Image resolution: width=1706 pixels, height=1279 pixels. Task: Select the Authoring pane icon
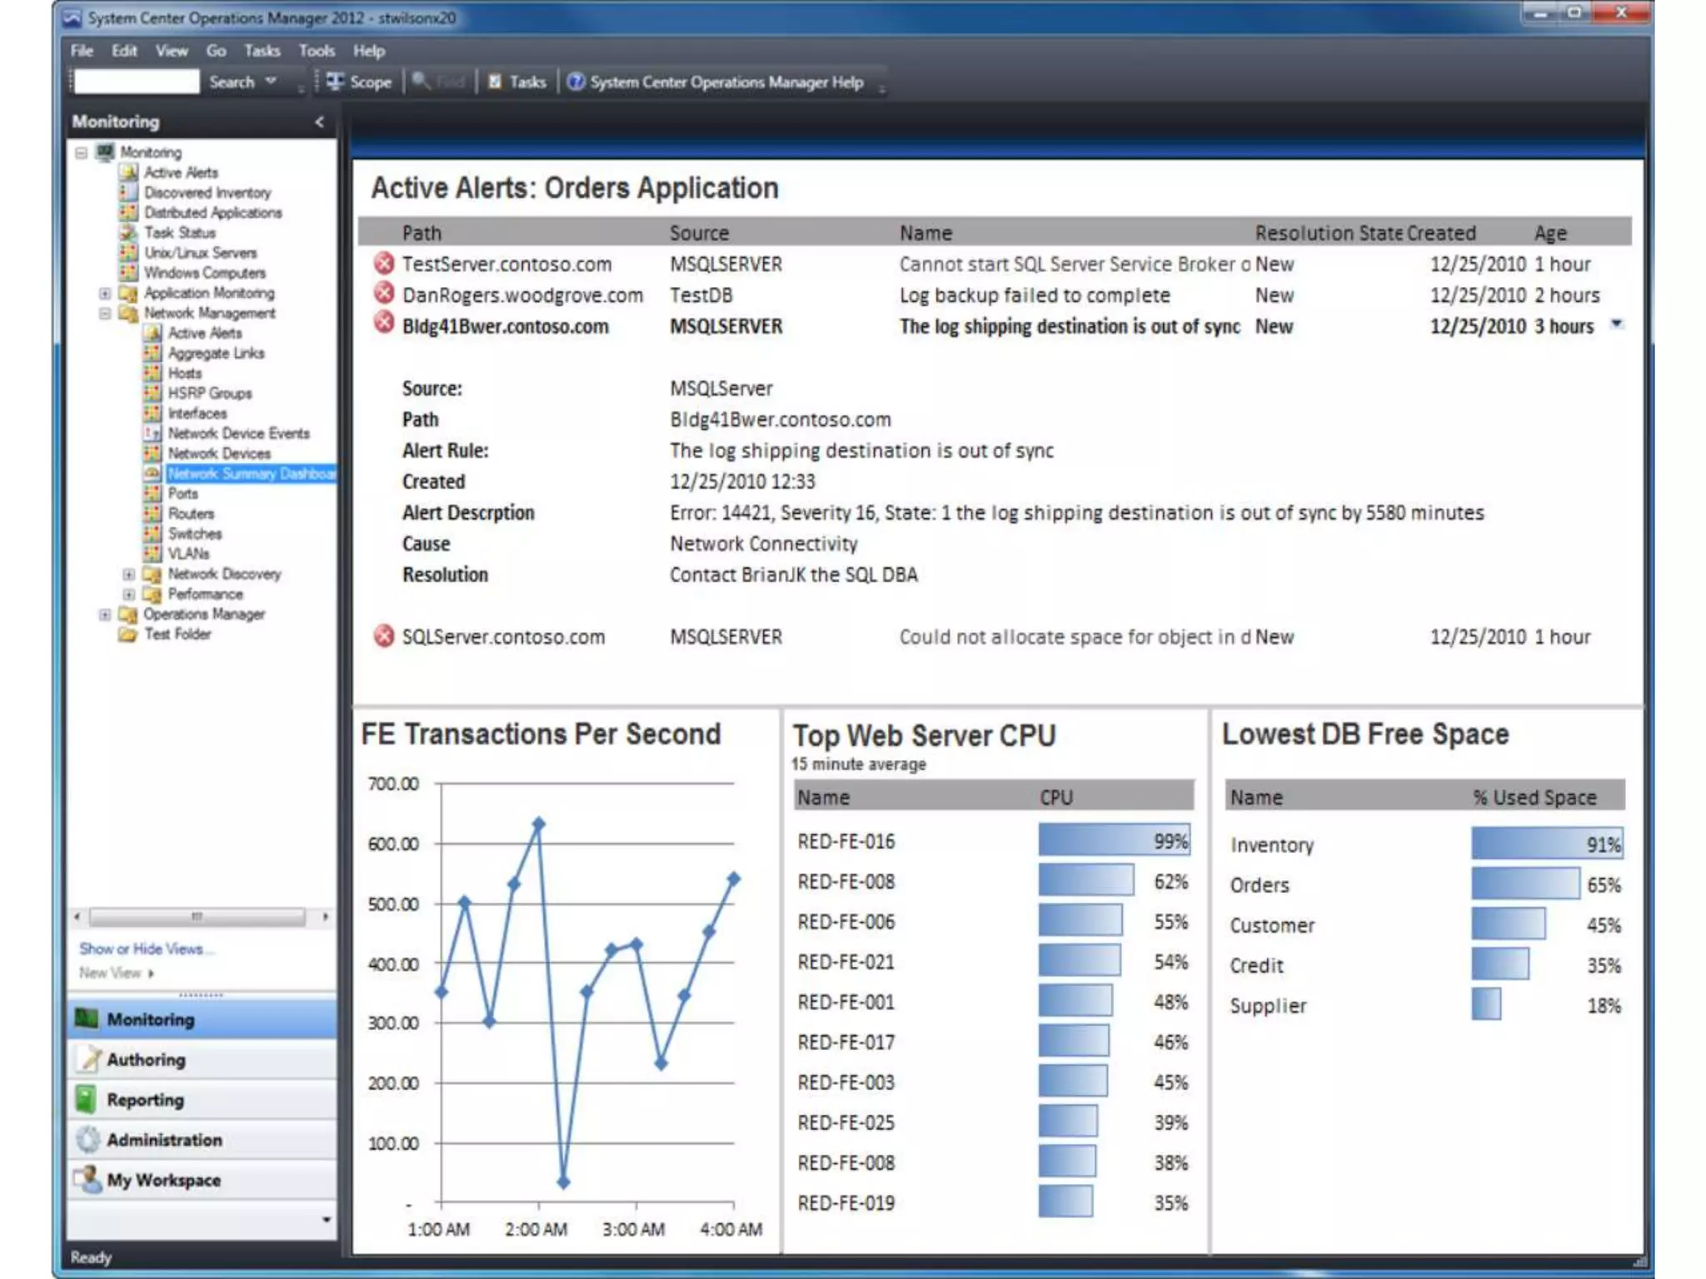[x=88, y=1059]
